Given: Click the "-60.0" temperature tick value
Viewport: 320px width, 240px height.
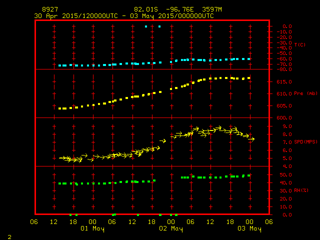Looking at the screenshot, I should pyautogui.click(x=284, y=59).
